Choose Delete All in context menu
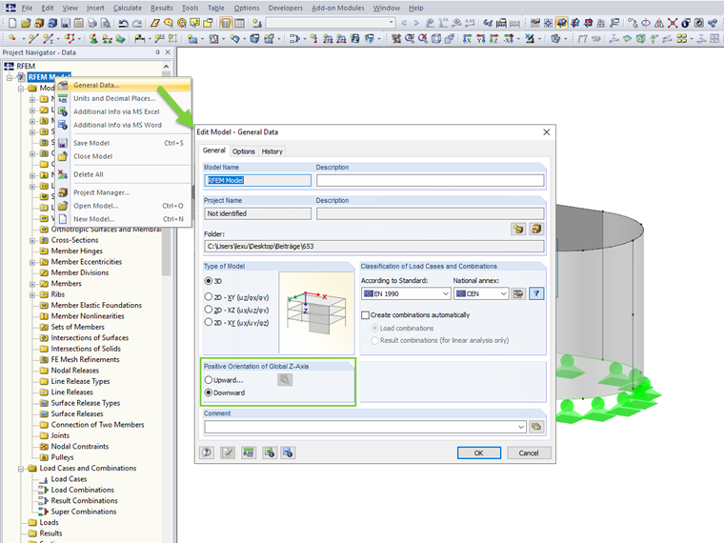 [123, 174]
